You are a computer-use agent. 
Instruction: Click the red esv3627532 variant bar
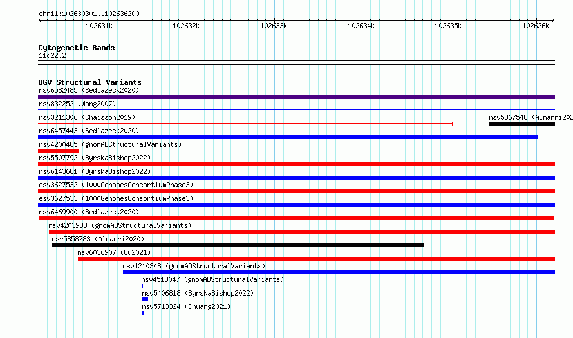(296, 191)
